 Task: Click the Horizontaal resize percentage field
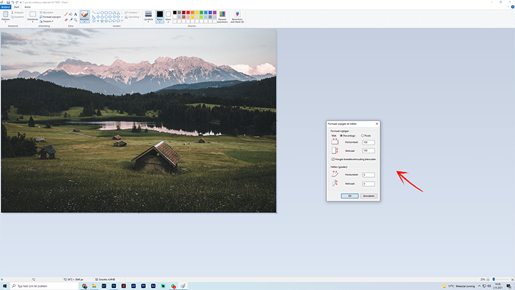[368, 142]
